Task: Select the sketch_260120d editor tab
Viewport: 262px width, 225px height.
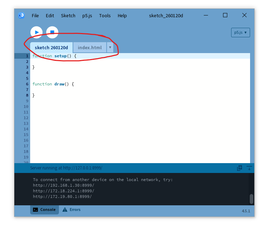Action: pos(51,47)
